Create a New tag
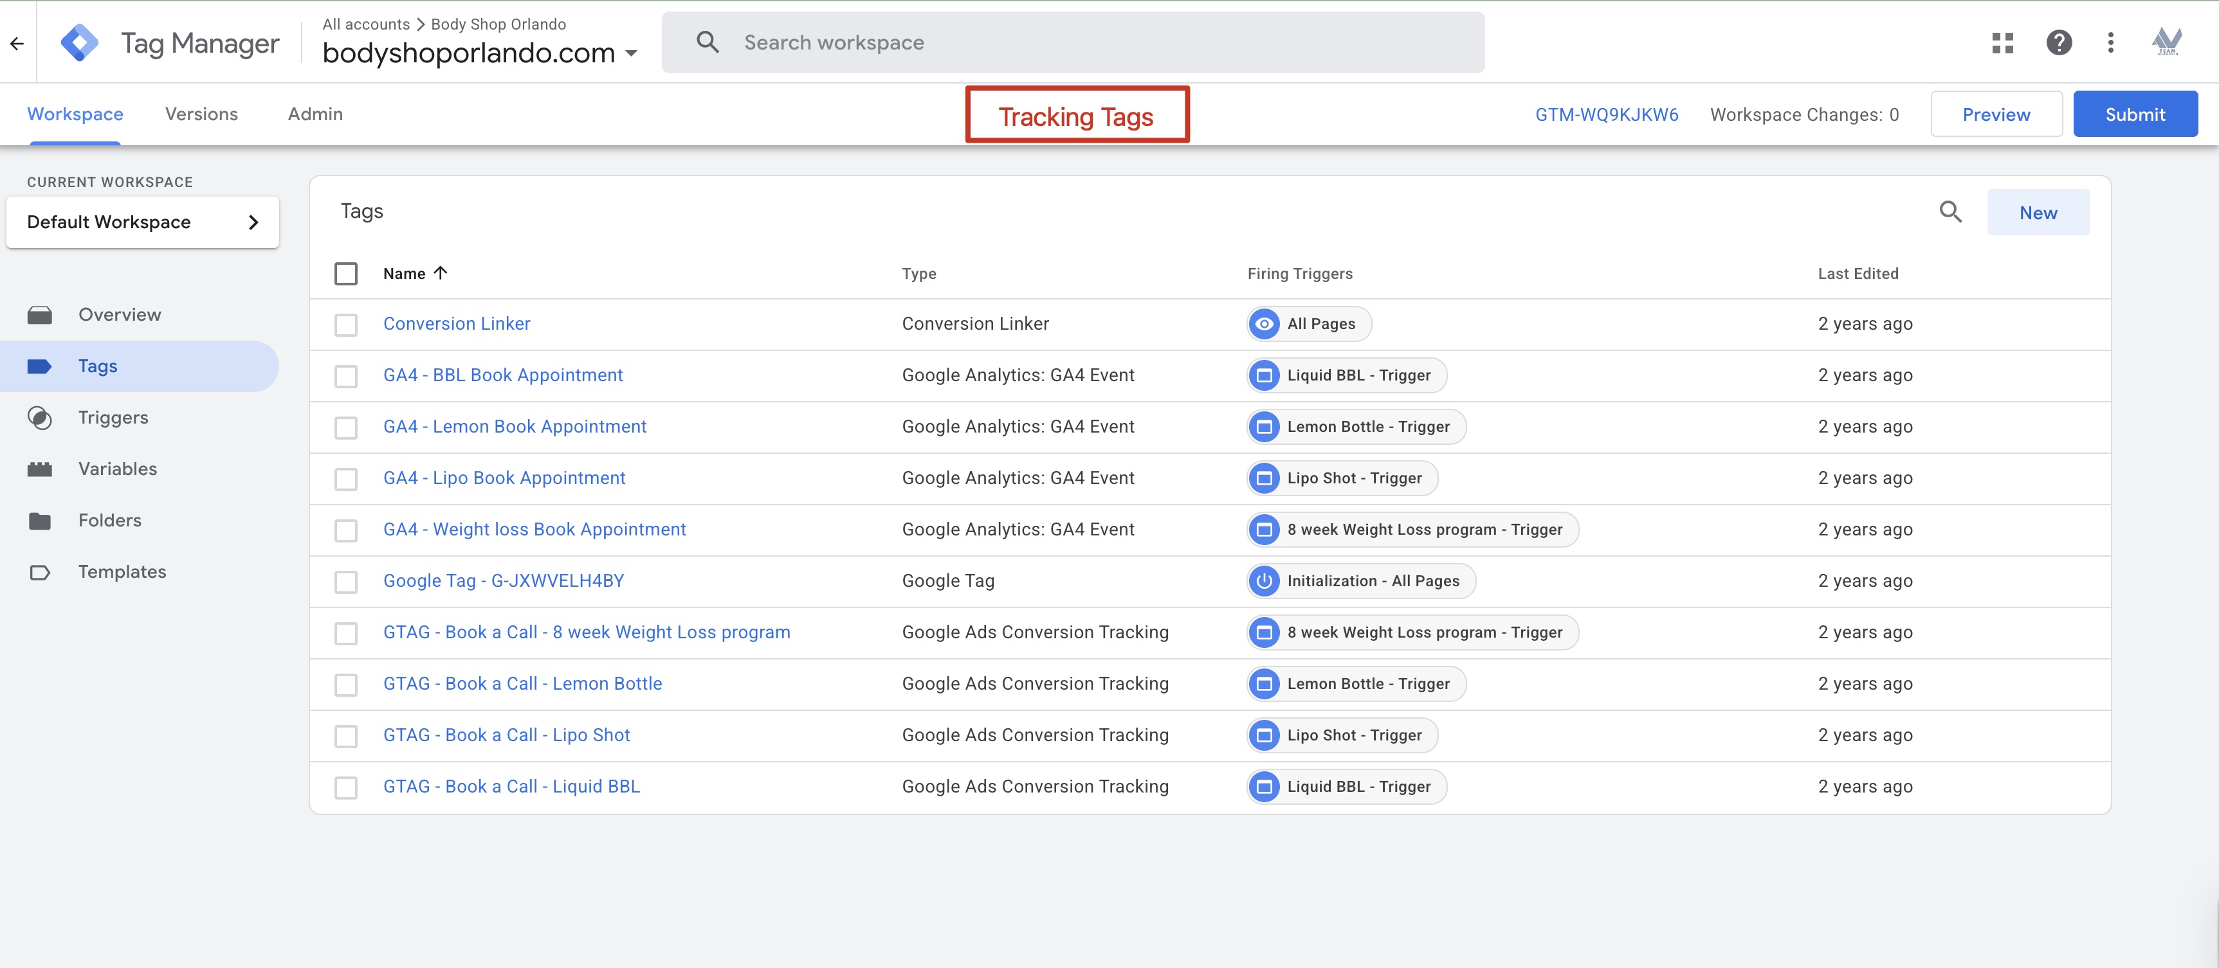 pos(2038,213)
